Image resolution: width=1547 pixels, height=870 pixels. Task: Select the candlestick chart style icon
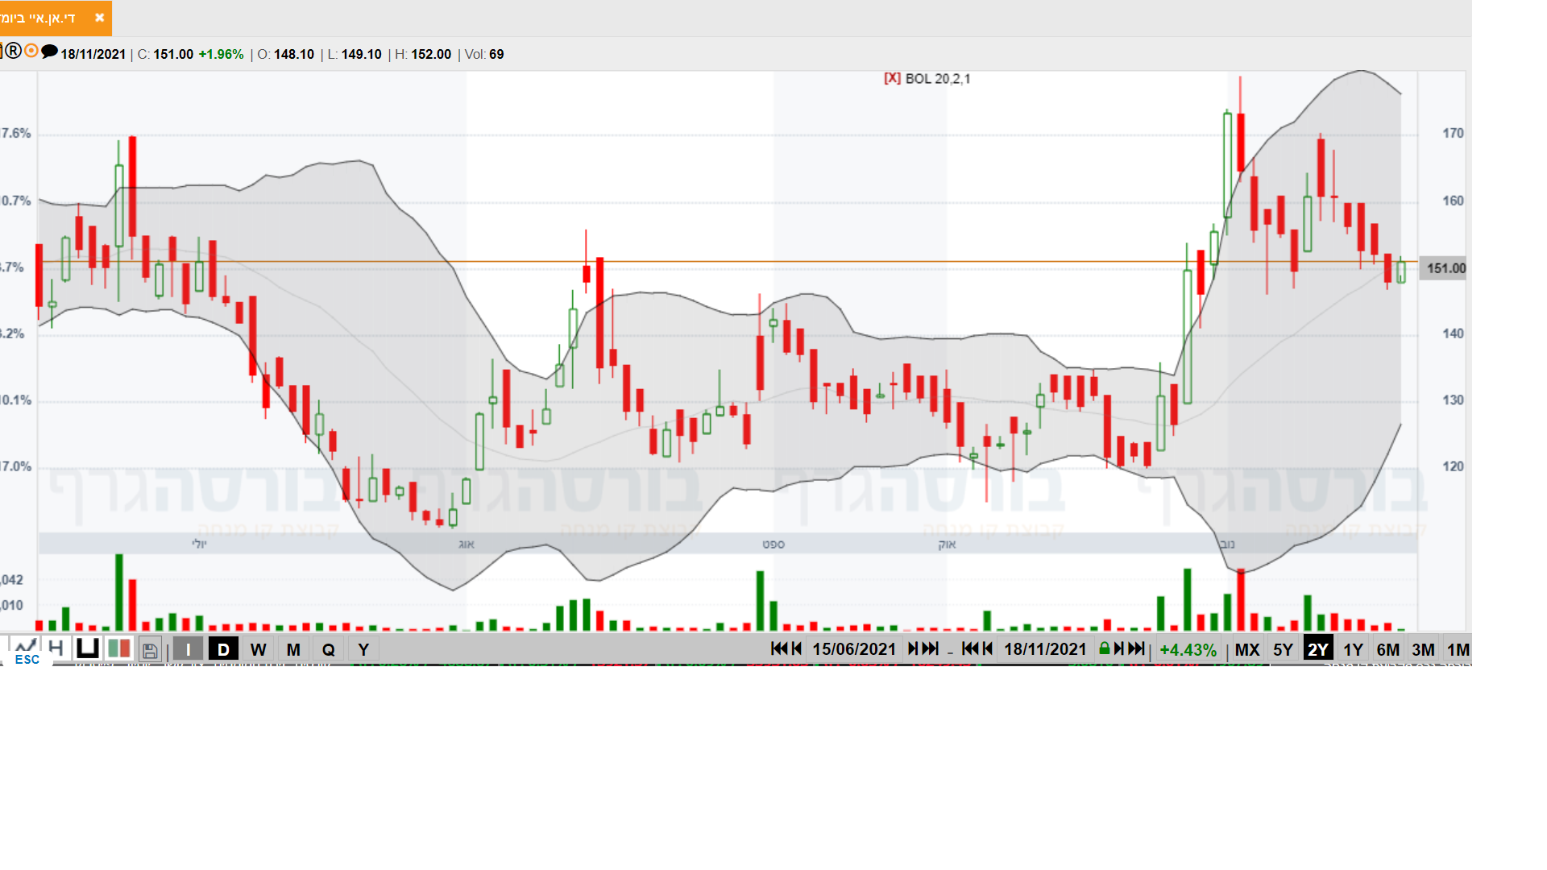click(x=87, y=648)
